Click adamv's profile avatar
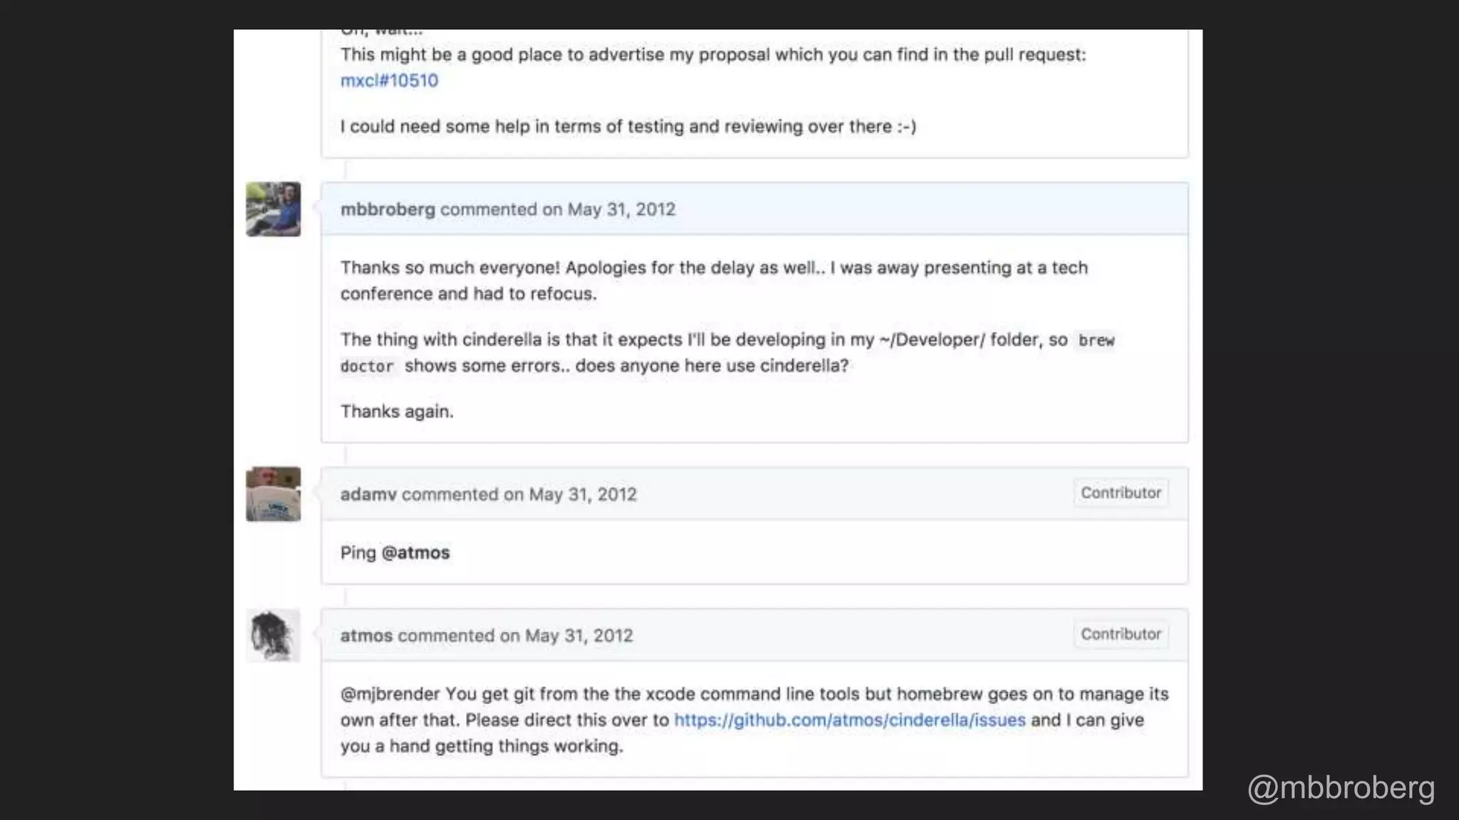Screen dimensions: 1459x820 click(273, 494)
